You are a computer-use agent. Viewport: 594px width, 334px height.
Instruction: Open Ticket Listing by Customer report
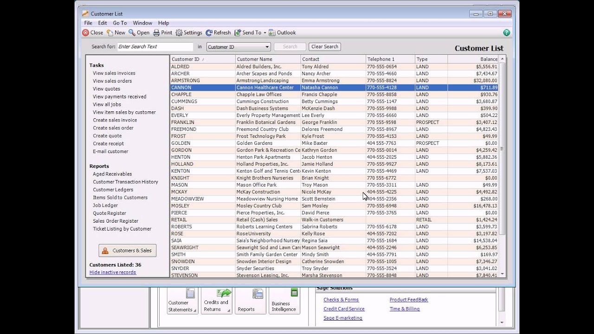click(x=122, y=229)
